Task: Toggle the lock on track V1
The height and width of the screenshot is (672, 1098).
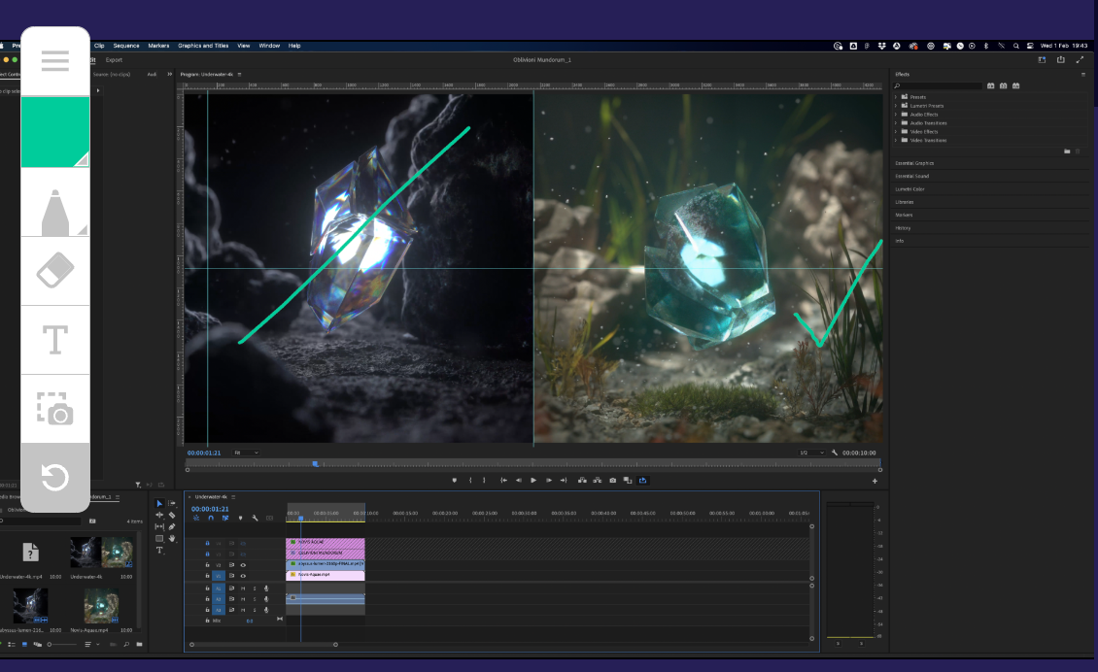Action: [207, 575]
